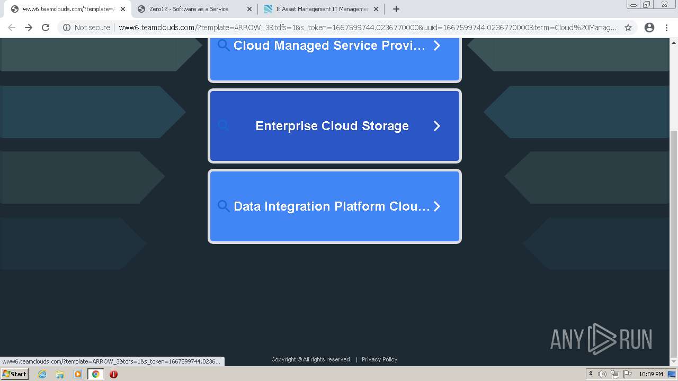Reload the current page
Screen dimensions: 678x381
click(x=46, y=28)
